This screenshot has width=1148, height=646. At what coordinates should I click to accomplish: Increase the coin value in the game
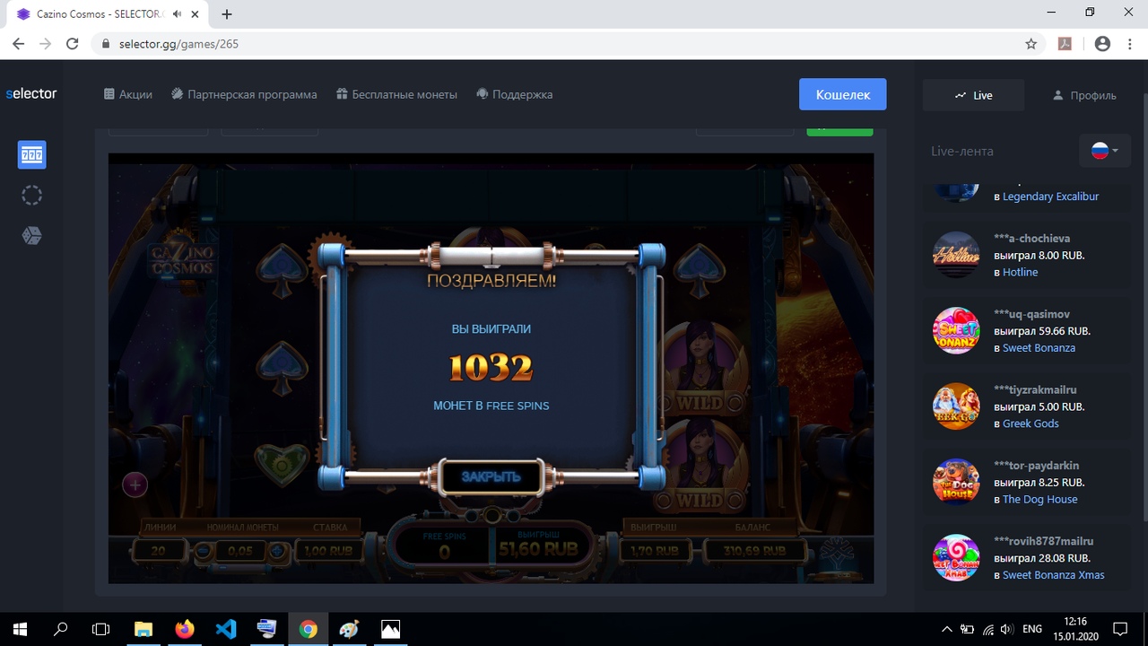coord(278,550)
